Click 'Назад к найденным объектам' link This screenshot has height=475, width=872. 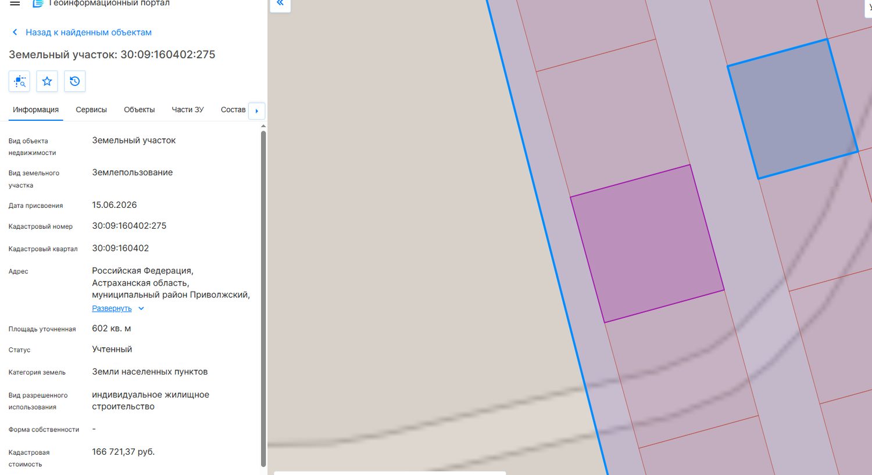88,33
